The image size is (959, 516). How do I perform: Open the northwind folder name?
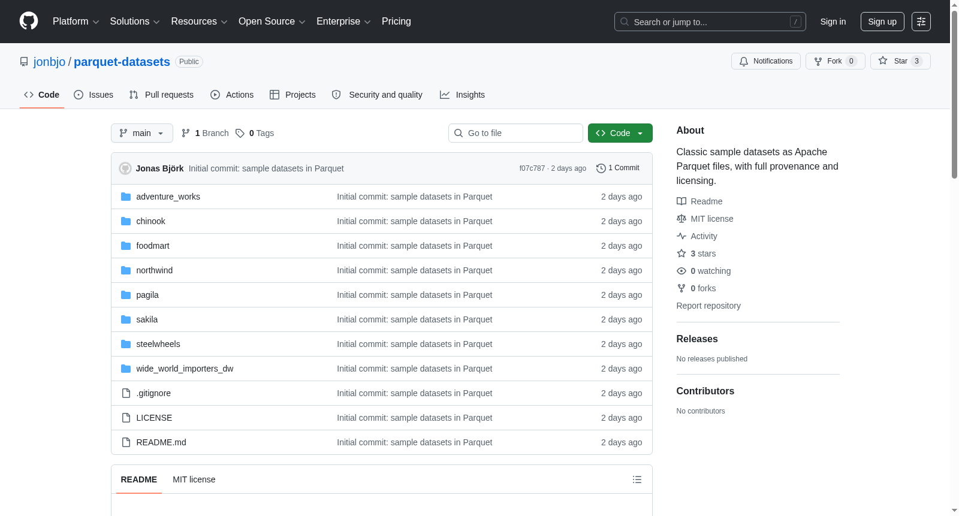155,270
